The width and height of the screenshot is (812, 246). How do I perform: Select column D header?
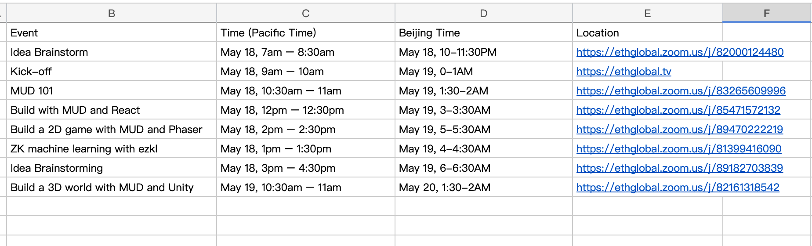[483, 14]
